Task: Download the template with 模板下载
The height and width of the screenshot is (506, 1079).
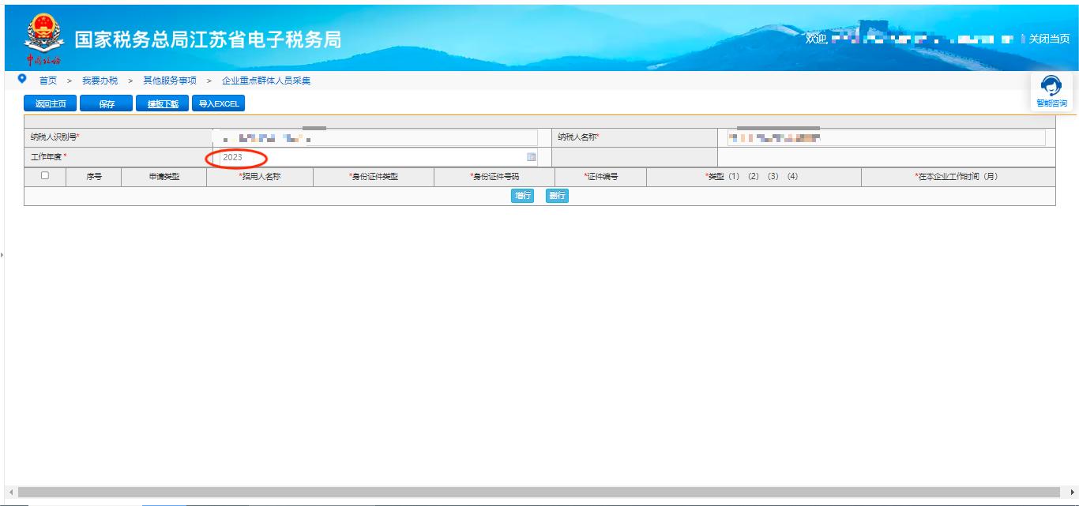Action: 163,104
